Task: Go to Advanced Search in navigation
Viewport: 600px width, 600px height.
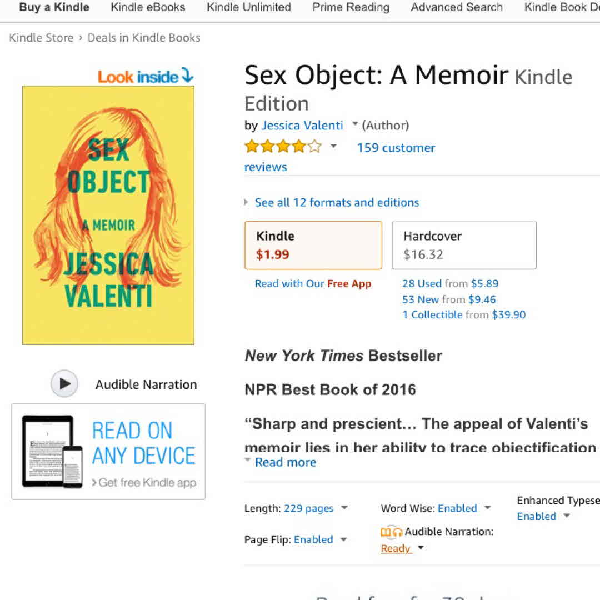Action: [457, 7]
